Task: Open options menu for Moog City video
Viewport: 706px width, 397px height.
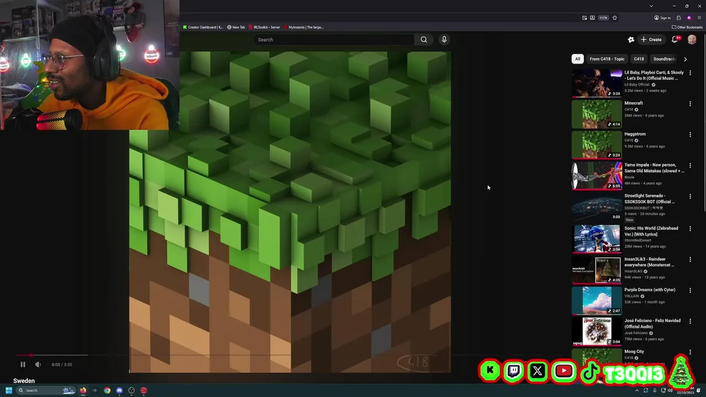Action: click(x=690, y=352)
